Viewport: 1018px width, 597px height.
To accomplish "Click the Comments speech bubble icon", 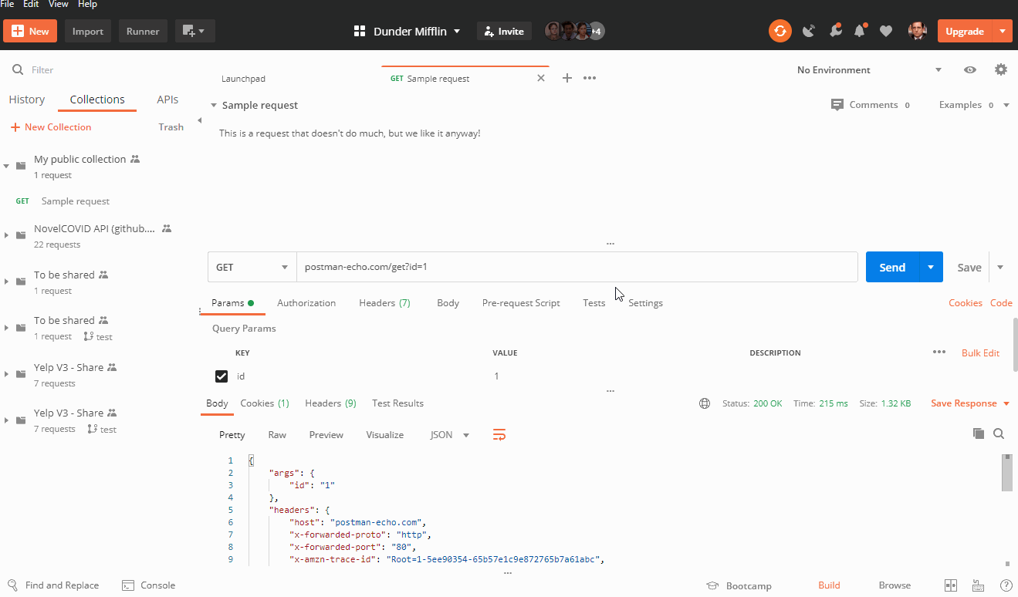I will (837, 105).
